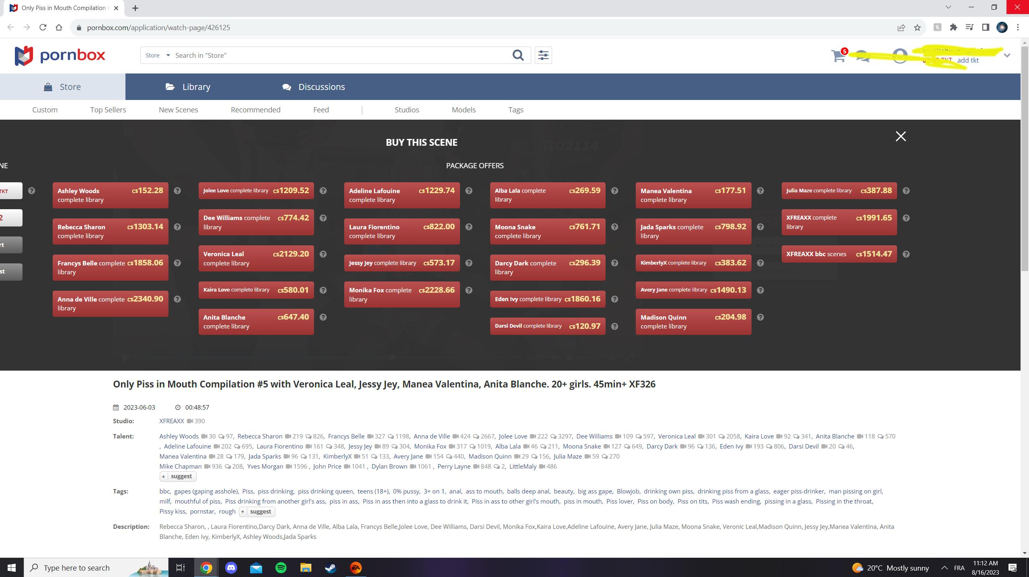Click help icon beside XFREAXX bbc scenes
Image resolution: width=1029 pixels, height=577 pixels.
[906, 254]
